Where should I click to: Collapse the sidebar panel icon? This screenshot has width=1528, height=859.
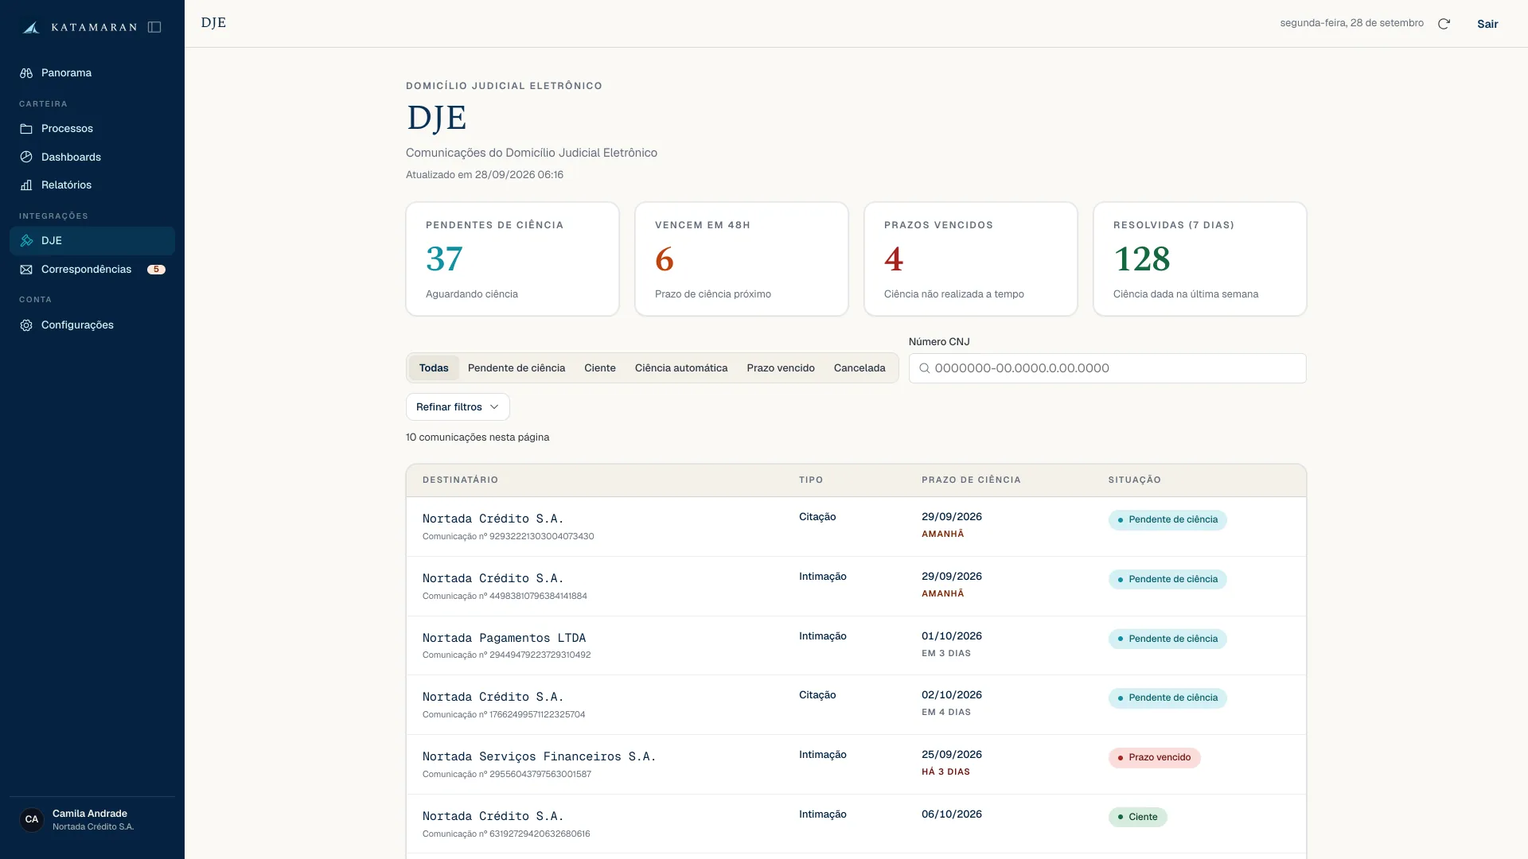[x=154, y=27]
